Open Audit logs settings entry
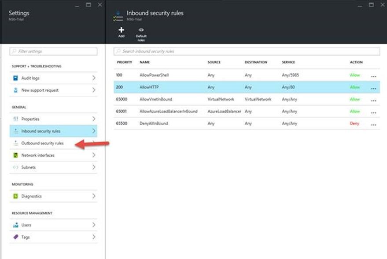This screenshot has width=387, height=259. [53, 78]
